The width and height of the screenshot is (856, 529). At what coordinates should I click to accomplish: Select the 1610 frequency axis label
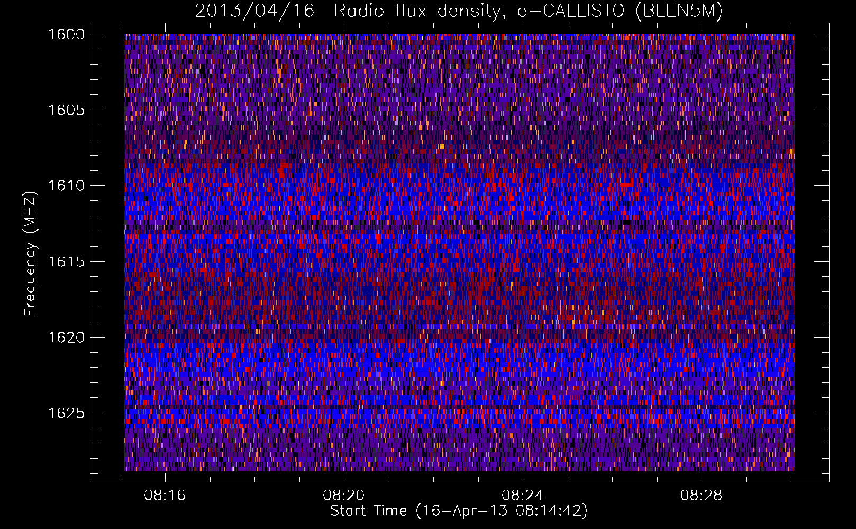[x=66, y=186]
